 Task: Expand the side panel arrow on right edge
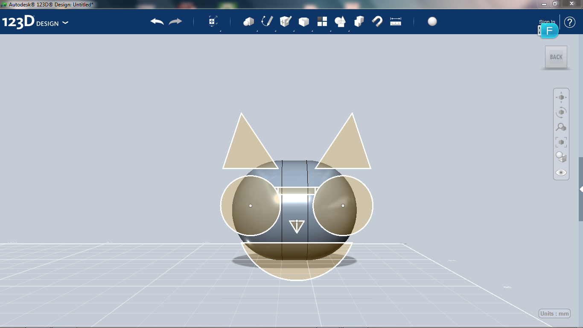point(581,189)
